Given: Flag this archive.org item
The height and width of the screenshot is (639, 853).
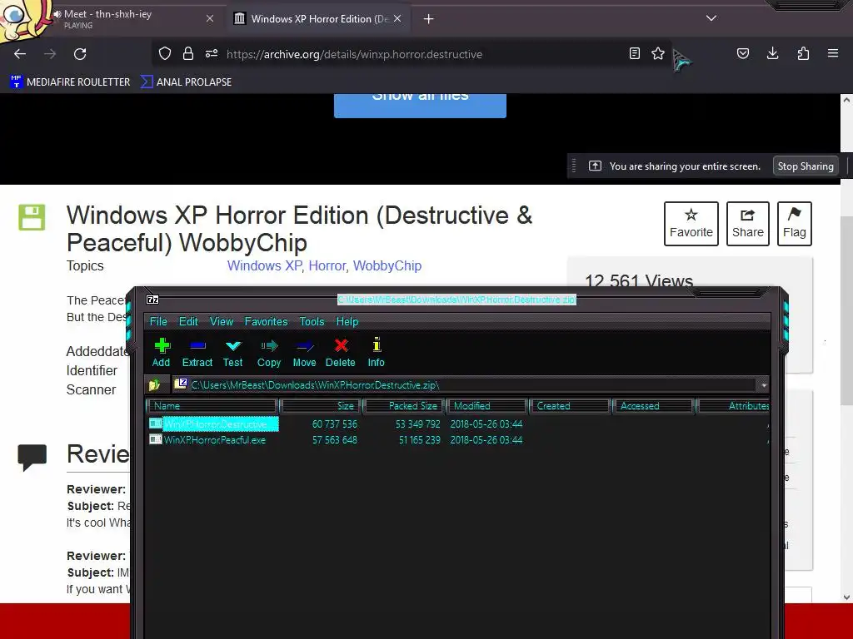Looking at the screenshot, I should click(794, 224).
